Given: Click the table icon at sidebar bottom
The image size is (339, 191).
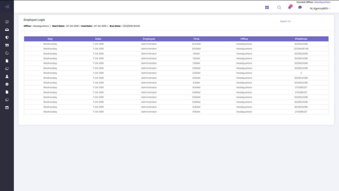Looking at the screenshot, I should coord(7,107).
